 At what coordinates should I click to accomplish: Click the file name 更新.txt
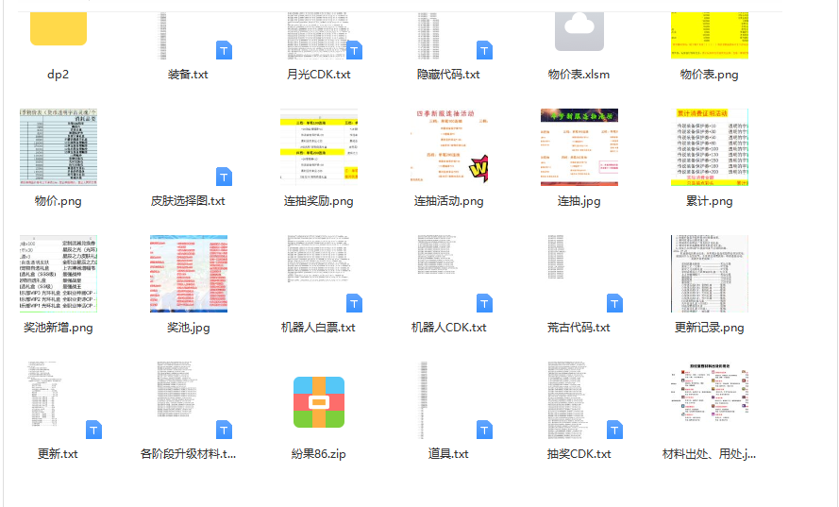(58, 454)
